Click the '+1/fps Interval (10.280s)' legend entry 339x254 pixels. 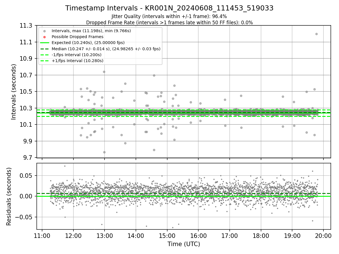77,61
